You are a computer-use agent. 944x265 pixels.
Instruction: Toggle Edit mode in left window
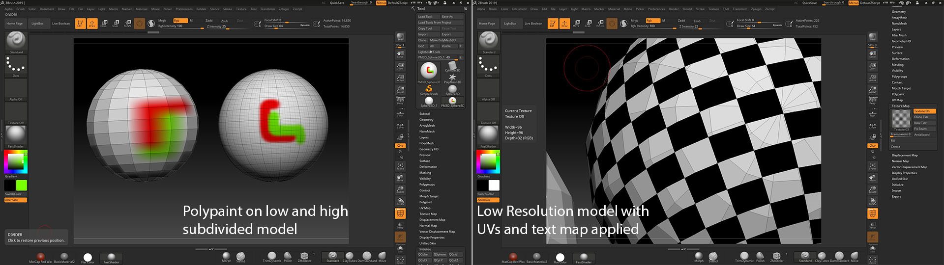(80, 23)
